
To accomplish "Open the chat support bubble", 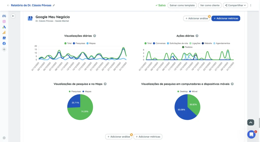I will (251, 134).
